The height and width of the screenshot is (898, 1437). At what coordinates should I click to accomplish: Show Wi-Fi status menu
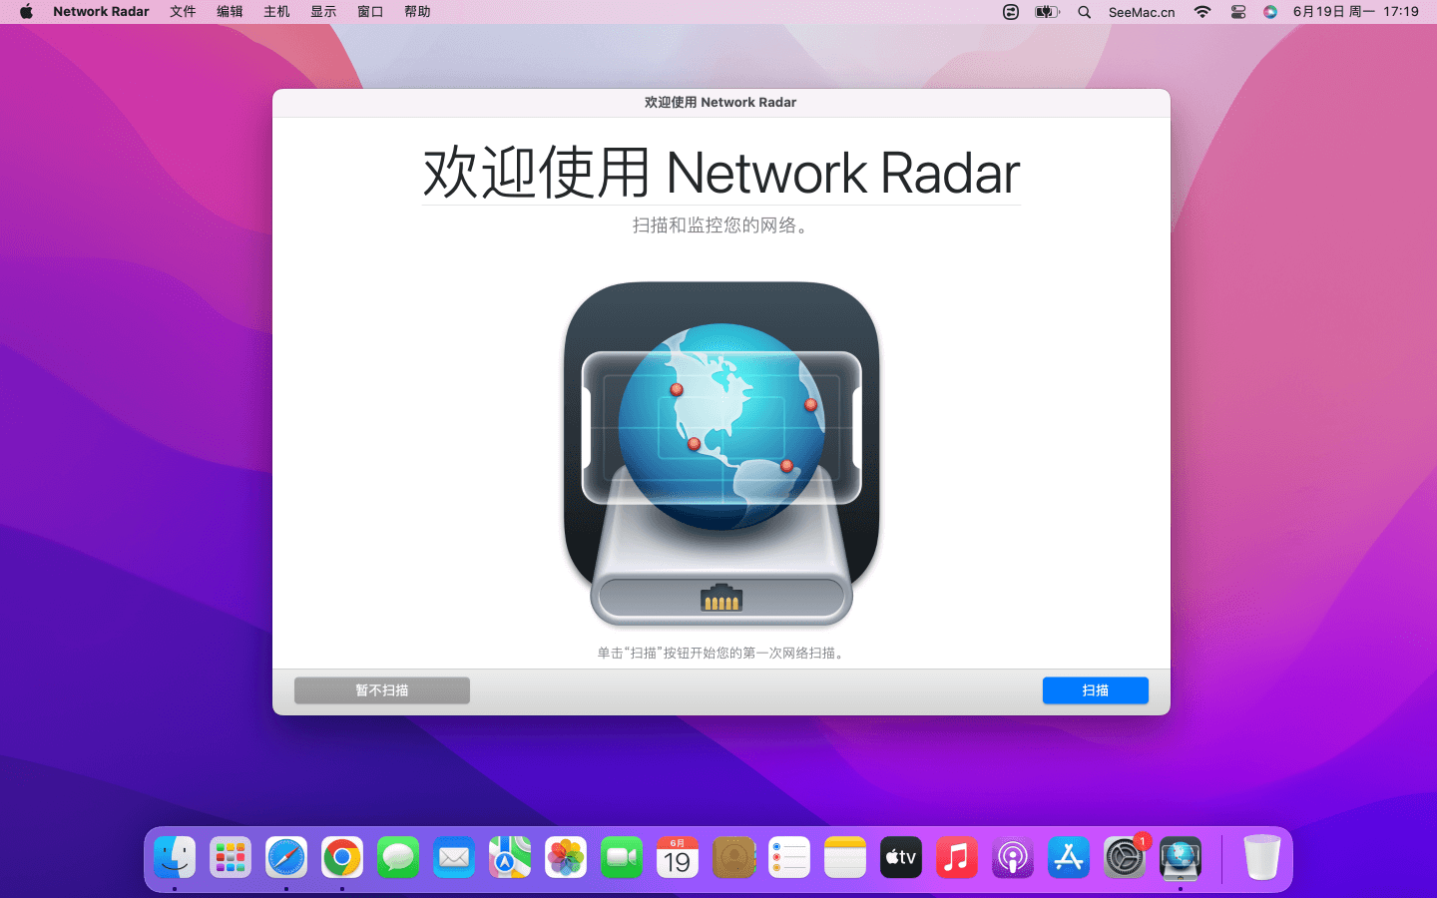point(1202,12)
